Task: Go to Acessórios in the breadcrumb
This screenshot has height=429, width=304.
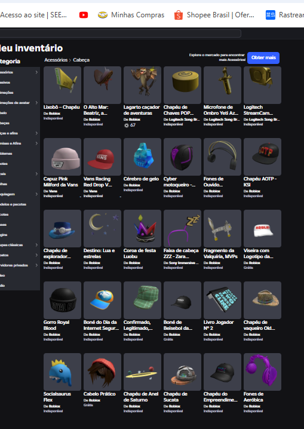Action: 56,60
